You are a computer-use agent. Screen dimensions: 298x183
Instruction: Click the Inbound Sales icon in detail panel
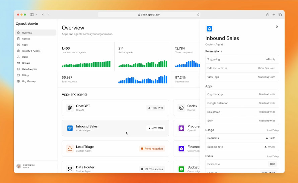(x=209, y=29)
